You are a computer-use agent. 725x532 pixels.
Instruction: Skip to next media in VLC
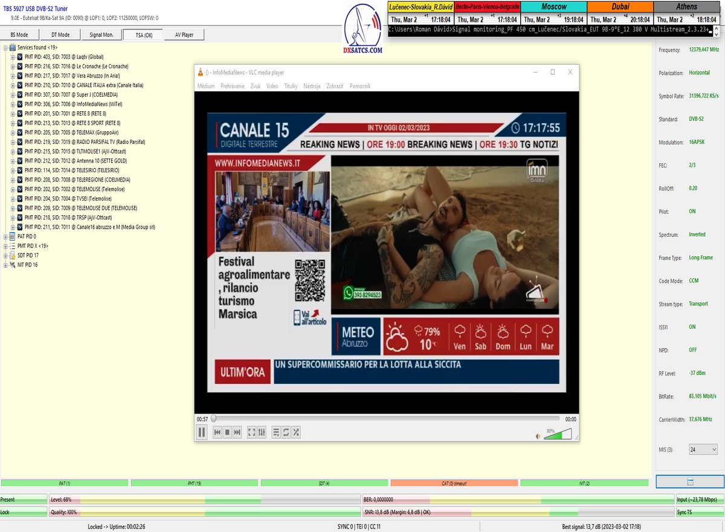point(237,432)
